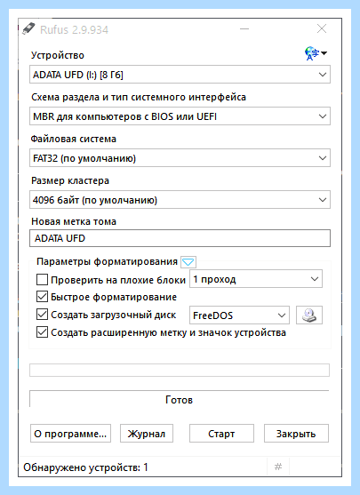
Task: Toggle extended label and device icon checkbox
Action: pos(42,332)
